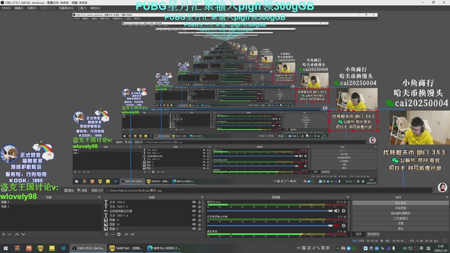The image size is (450, 253).
Task: Move selected source down in Sources list
Action: click(x=132, y=234)
